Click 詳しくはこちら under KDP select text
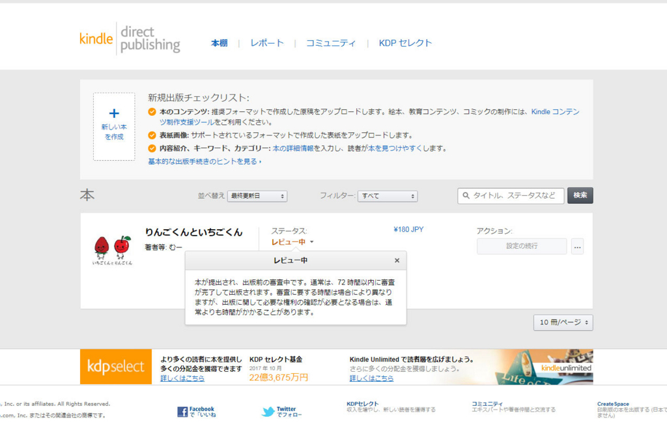 (x=182, y=378)
